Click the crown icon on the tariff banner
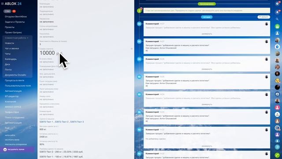This screenshot has width=282, height=159. click(x=5, y=149)
